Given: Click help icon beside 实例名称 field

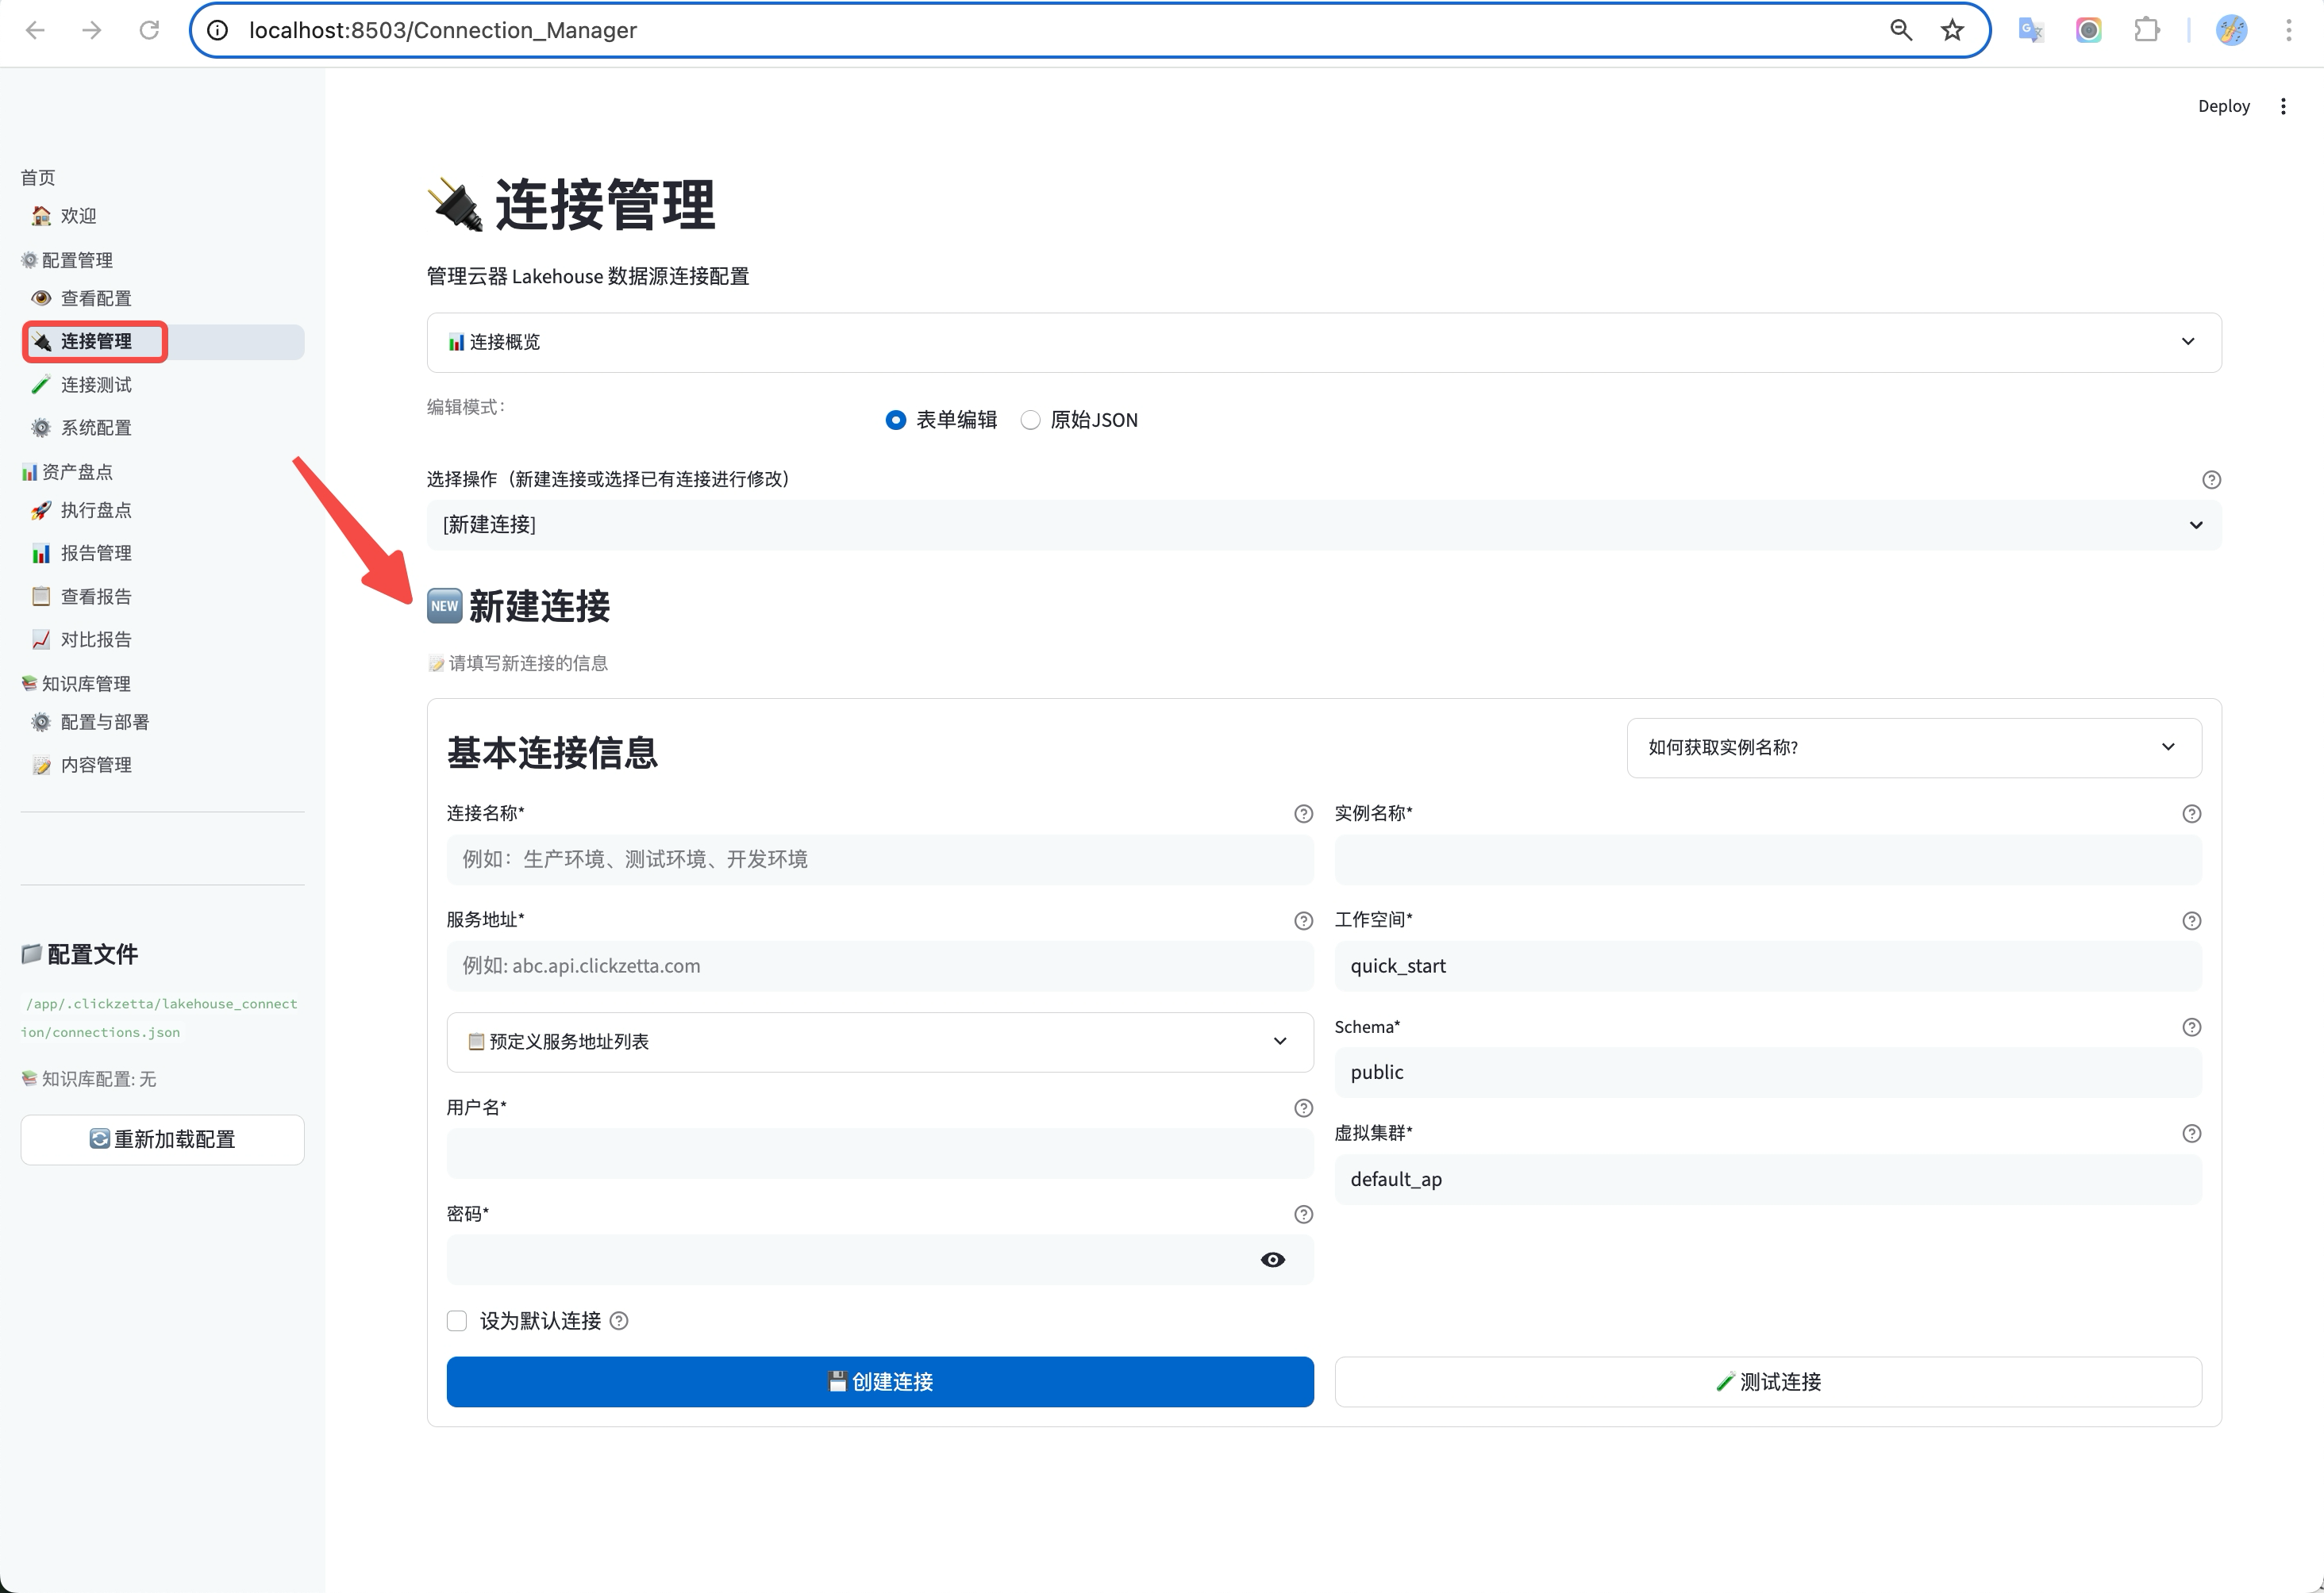Looking at the screenshot, I should pos(2191,813).
